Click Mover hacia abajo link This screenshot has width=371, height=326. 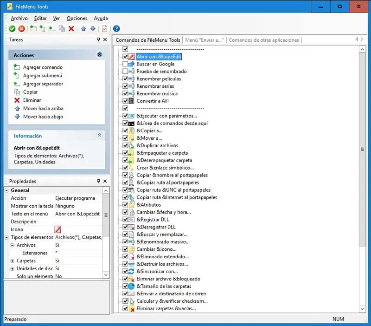[x=43, y=117]
